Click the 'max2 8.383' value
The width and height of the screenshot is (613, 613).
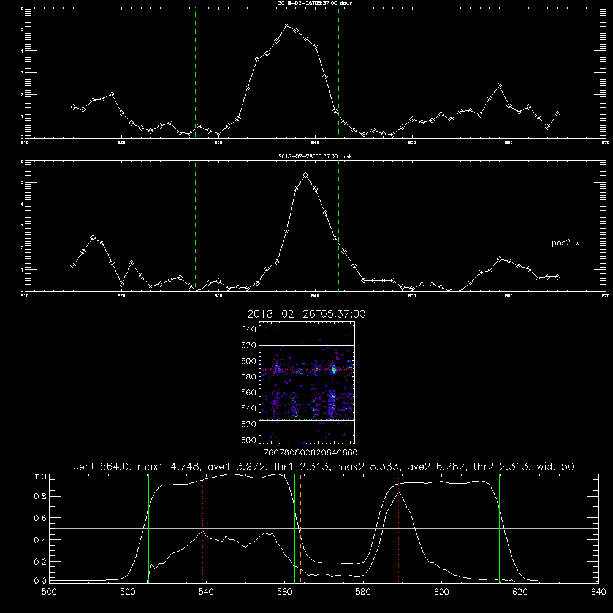point(368,466)
